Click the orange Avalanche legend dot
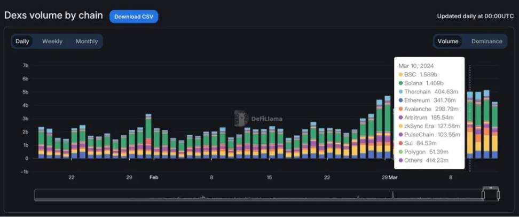Image resolution: width=519 pixels, height=217 pixels. 401,108
